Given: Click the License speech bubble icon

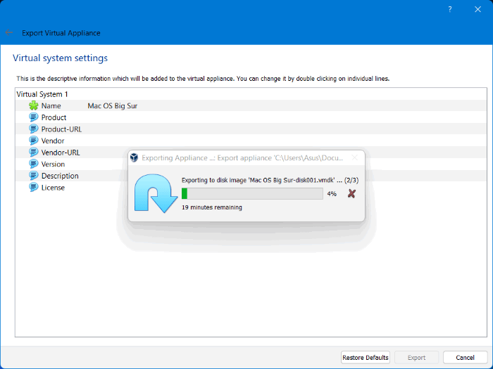Looking at the screenshot, I should (33, 188).
